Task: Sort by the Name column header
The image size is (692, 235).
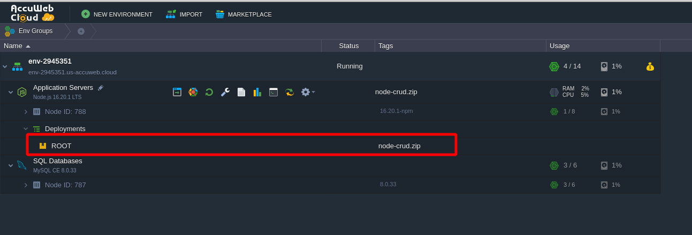Action: [13, 46]
